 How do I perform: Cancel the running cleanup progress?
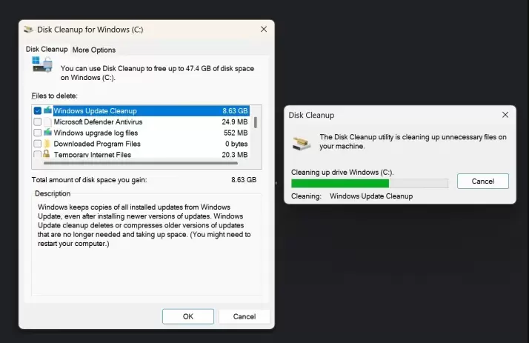point(482,181)
